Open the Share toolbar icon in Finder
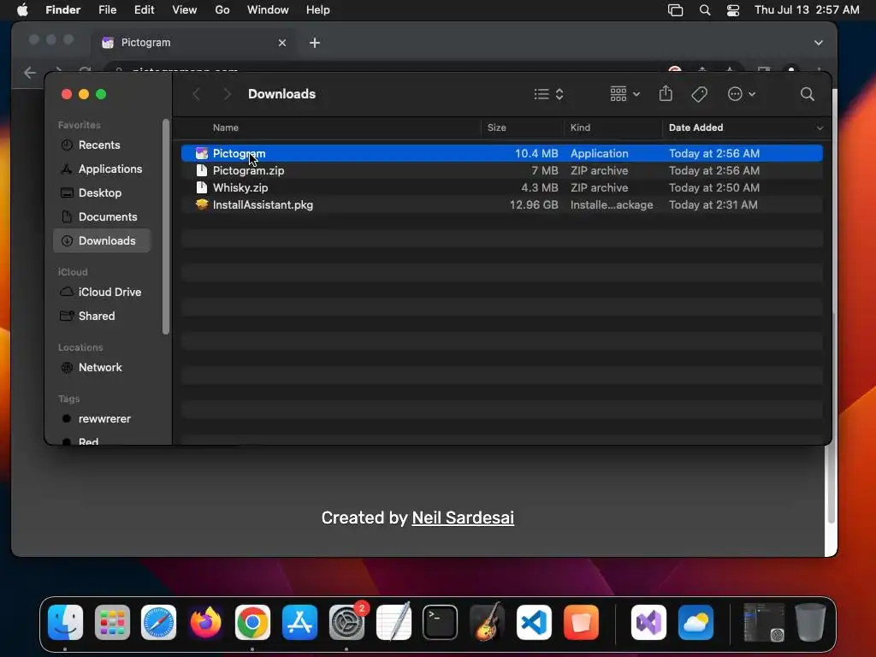876x657 pixels. coord(666,93)
